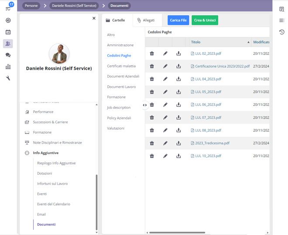Click the Carica File button
Screen dimensions: 288x235
click(178, 20)
